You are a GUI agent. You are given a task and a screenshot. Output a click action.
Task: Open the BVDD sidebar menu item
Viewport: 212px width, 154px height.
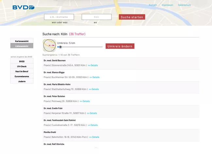pos(22,61)
